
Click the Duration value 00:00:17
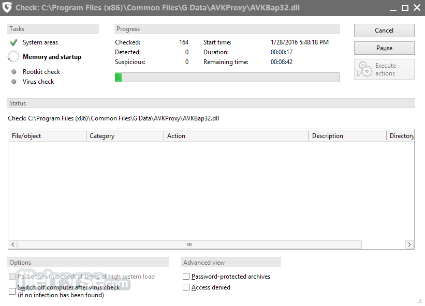(282, 52)
